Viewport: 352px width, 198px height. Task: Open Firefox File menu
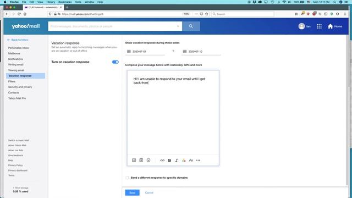[24, 2]
